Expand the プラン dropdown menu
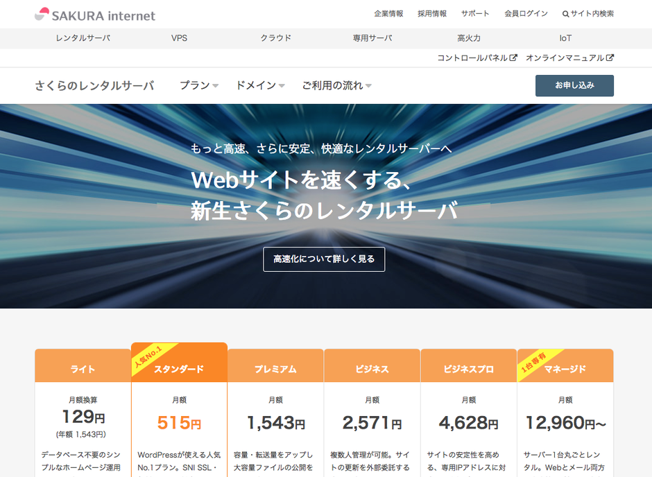Viewport: 652px width, 477px height. point(198,86)
